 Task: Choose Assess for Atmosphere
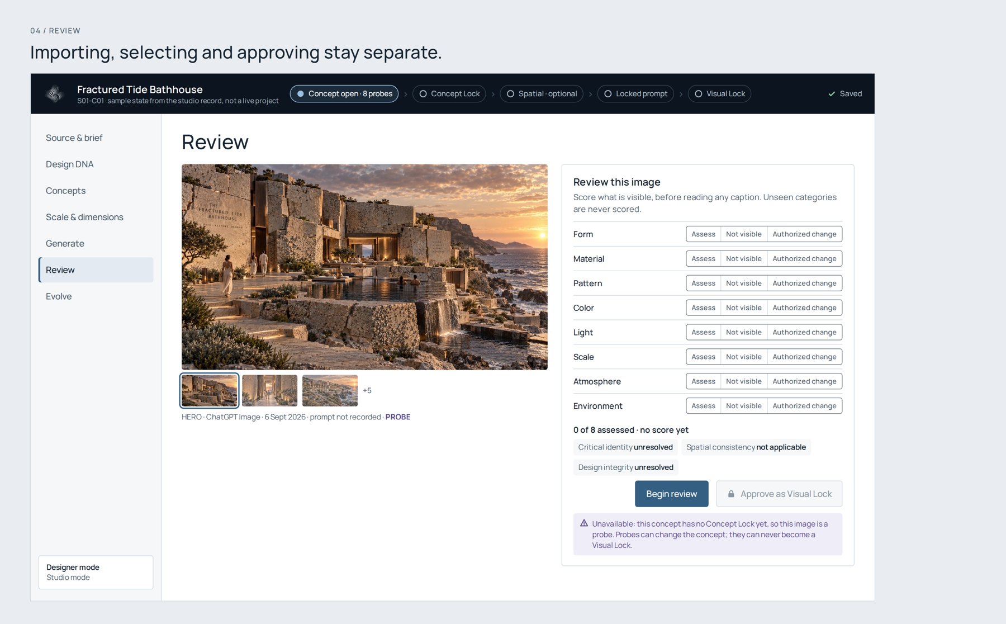coord(703,381)
